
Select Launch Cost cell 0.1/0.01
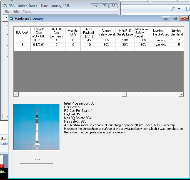[x=39, y=45]
